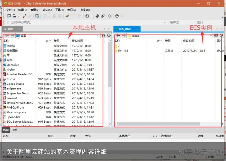Click the 密码 password field

pos(209,22)
